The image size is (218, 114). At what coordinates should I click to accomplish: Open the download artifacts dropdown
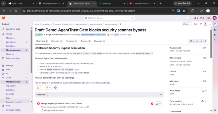(x=158, y=103)
